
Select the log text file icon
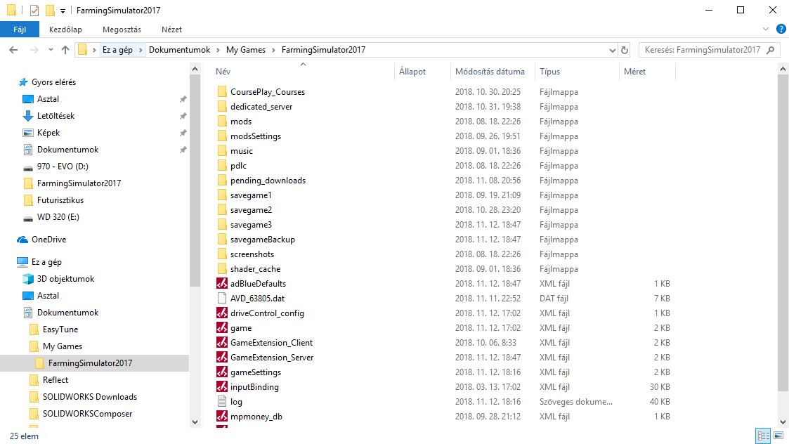coord(222,402)
